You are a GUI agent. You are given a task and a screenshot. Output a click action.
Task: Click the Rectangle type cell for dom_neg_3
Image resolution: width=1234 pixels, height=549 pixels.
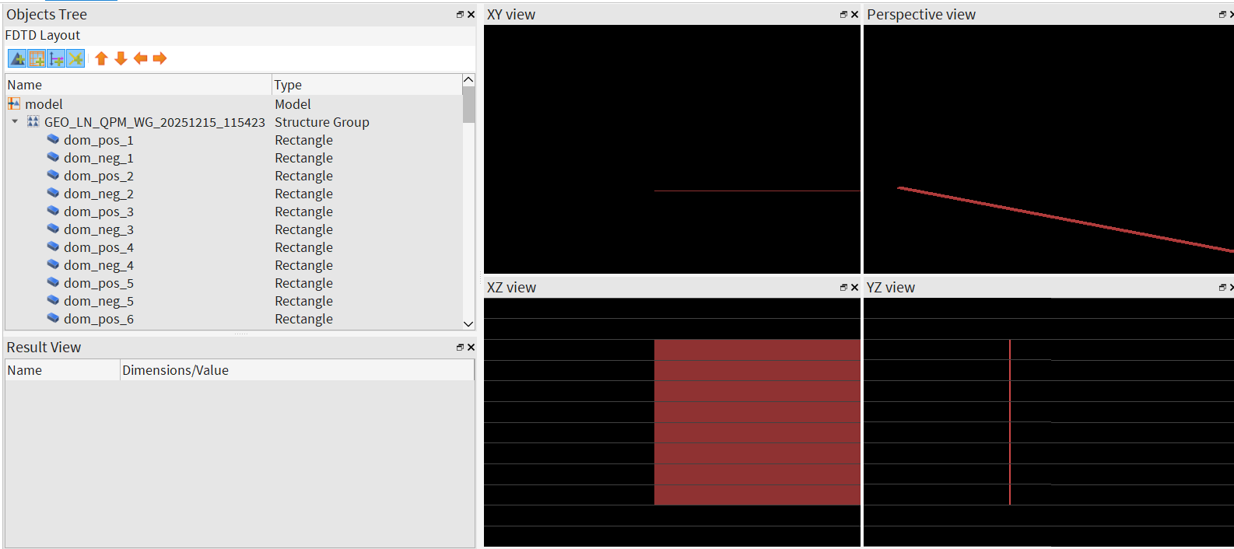pos(303,229)
